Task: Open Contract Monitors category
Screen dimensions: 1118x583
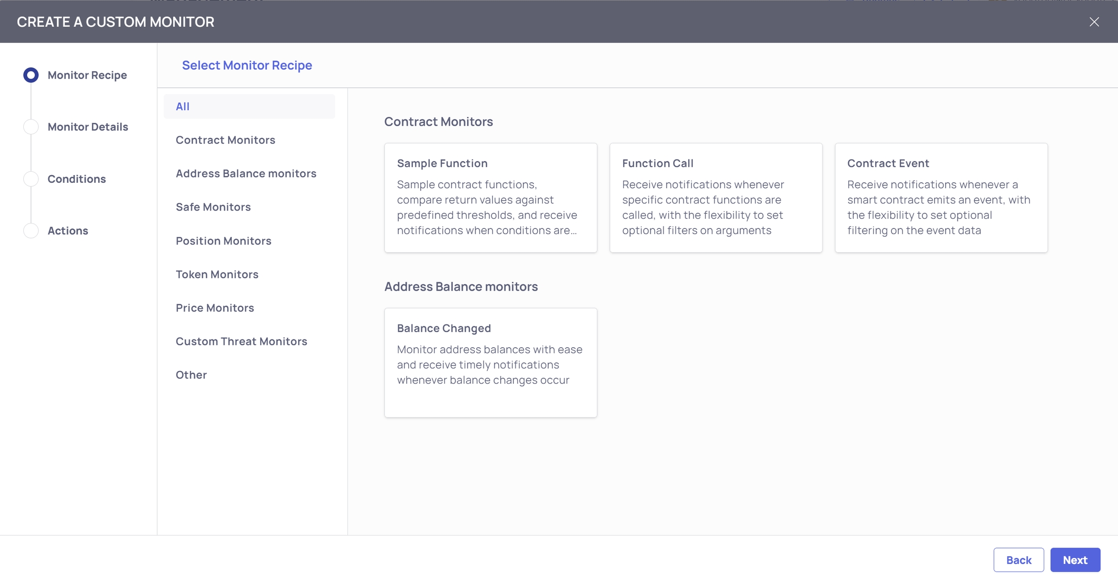Action: coord(225,140)
